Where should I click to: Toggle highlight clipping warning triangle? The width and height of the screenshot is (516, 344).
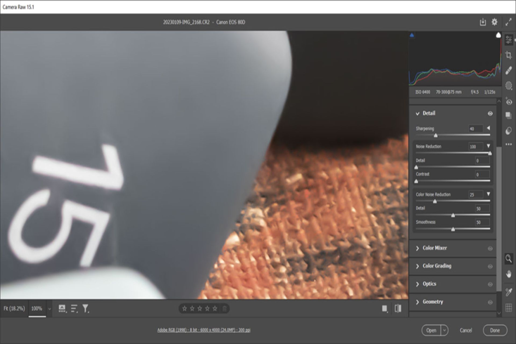click(498, 35)
